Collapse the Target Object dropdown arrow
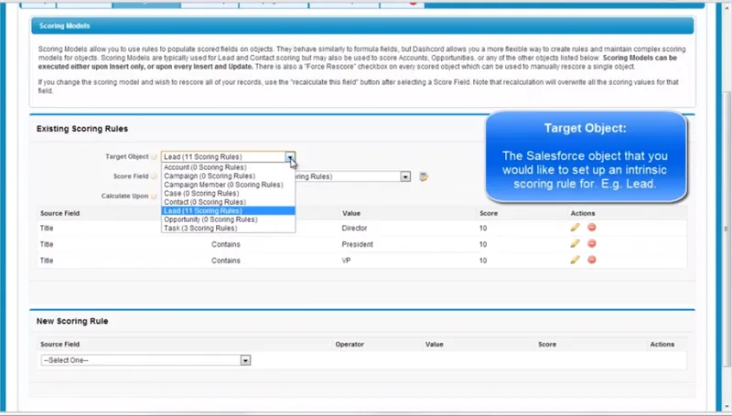732x416 pixels. coord(290,156)
